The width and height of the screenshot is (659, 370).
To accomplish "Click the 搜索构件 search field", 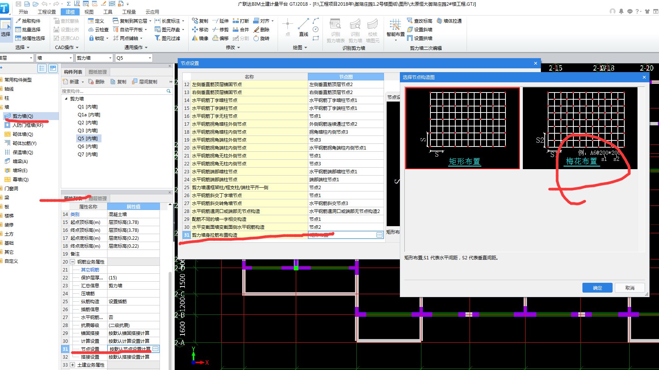I will [113, 91].
